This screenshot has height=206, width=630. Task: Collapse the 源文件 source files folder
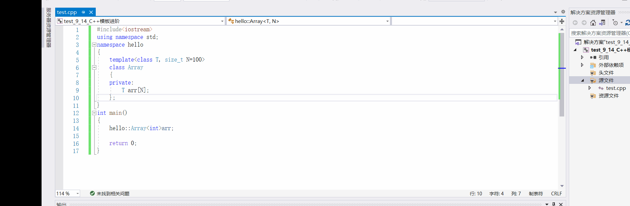pos(582,80)
